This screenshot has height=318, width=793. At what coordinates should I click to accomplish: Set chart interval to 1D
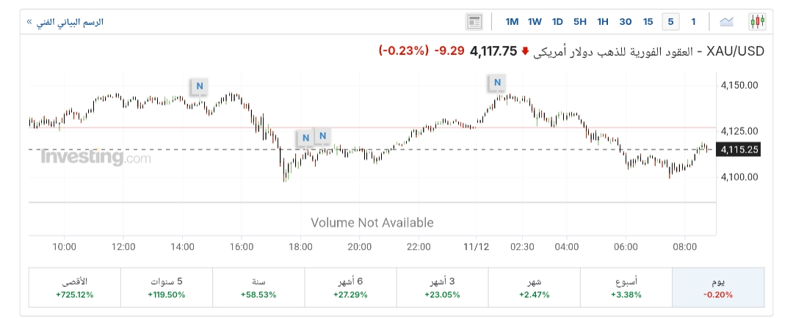pyautogui.click(x=557, y=21)
